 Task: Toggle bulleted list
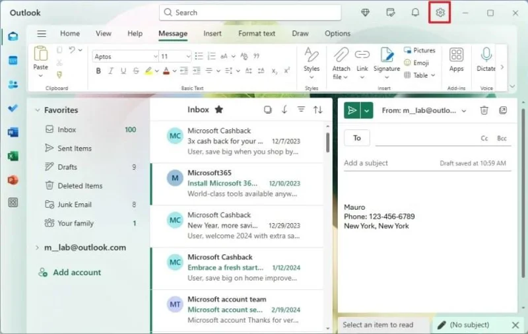[x=199, y=56]
